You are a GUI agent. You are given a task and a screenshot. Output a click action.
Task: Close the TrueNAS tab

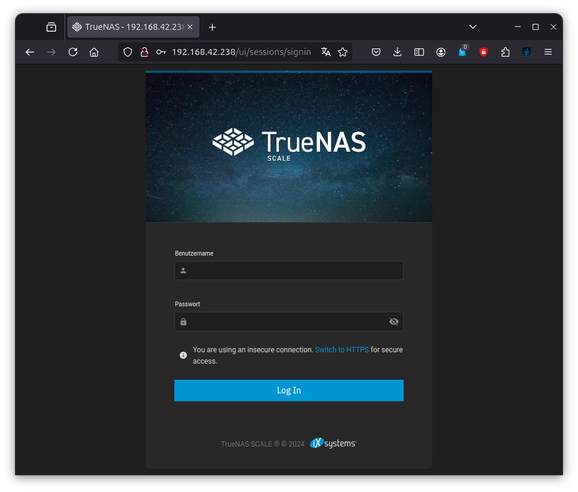pyautogui.click(x=190, y=27)
